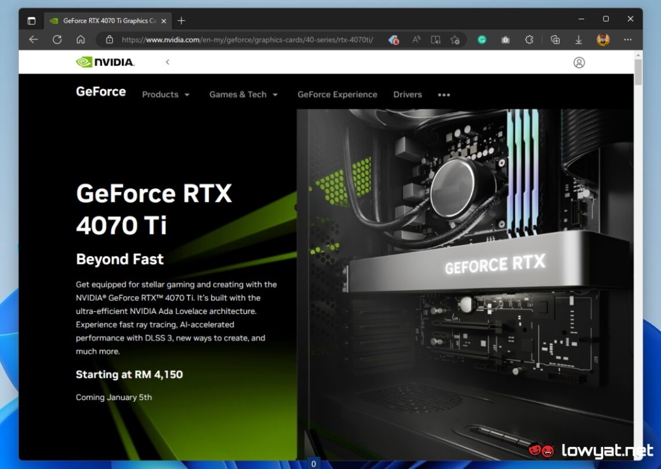Open GeForce Experience link
Image resolution: width=661 pixels, height=469 pixels.
(x=337, y=94)
